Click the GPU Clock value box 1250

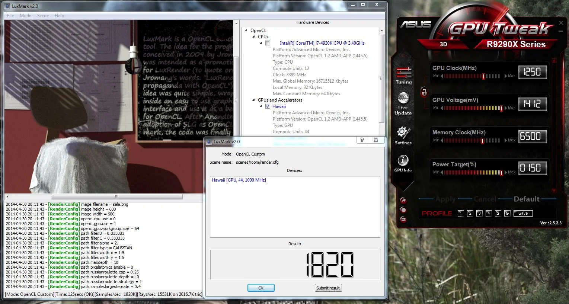(x=532, y=72)
